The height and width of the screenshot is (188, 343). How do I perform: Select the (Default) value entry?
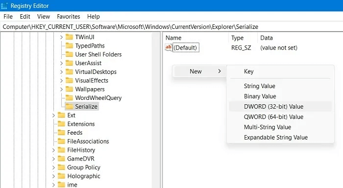click(186, 47)
